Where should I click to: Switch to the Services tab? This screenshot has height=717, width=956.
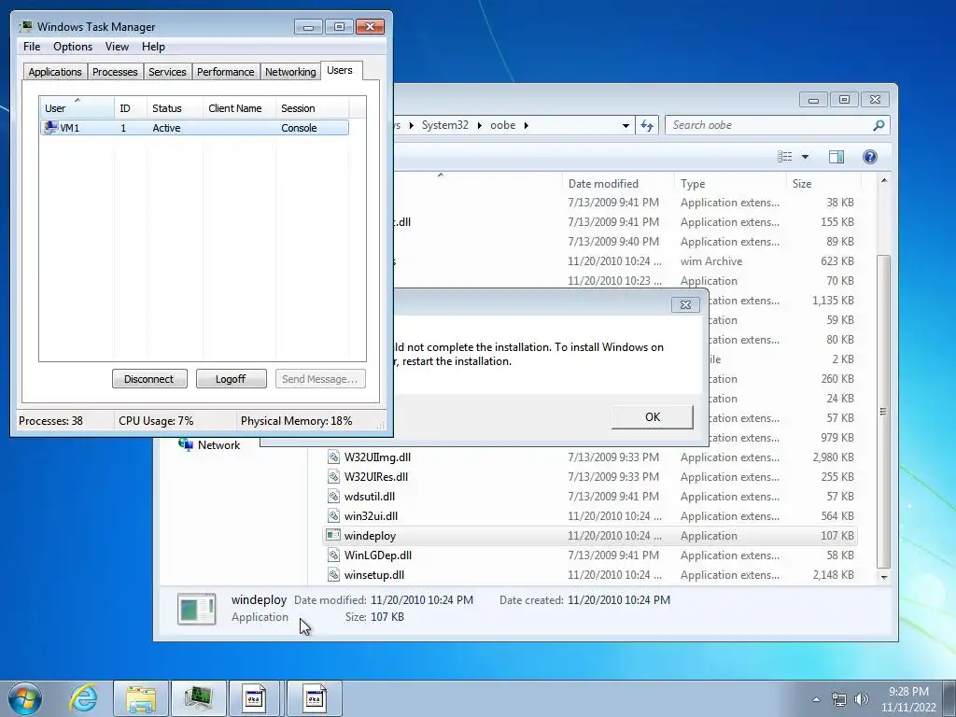(167, 72)
